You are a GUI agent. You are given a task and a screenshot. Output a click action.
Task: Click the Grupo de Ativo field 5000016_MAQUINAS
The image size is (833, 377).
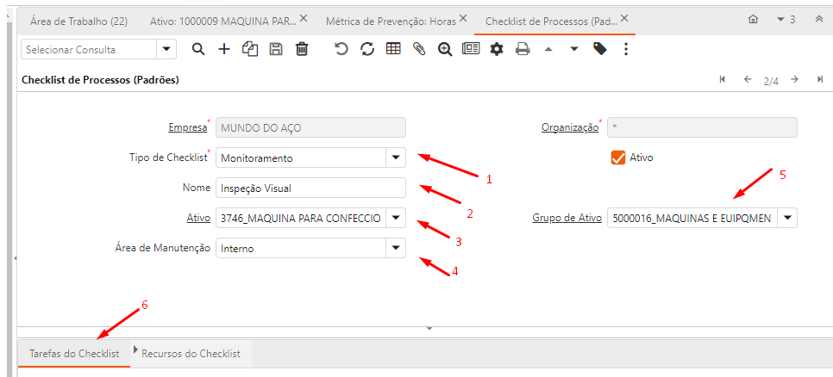pos(692,218)
